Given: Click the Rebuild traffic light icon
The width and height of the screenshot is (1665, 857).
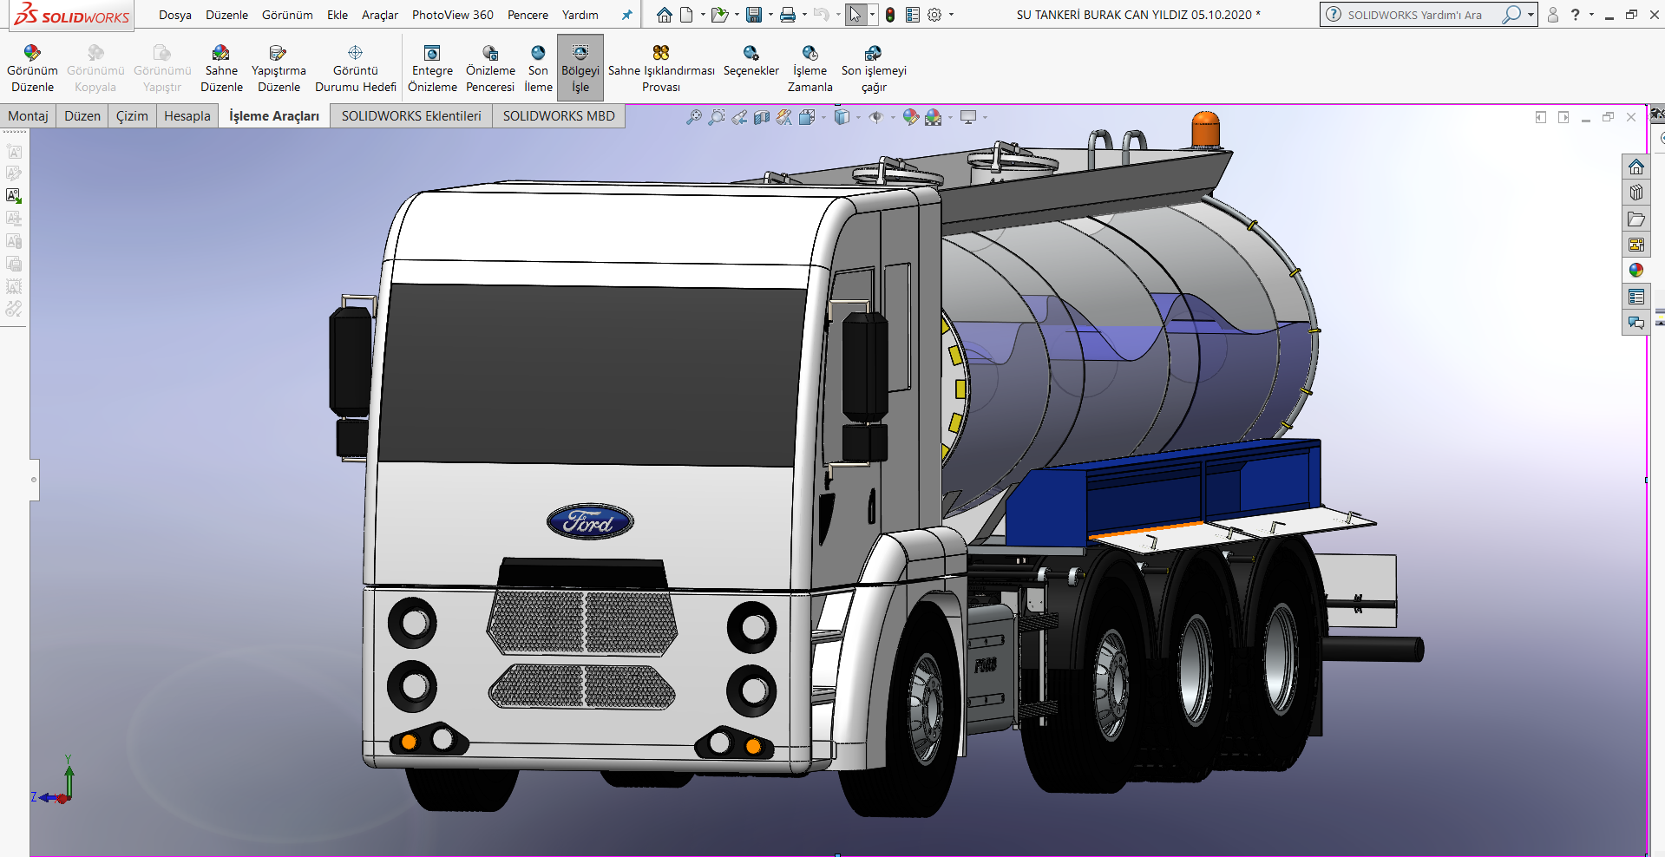Looking at the screenshot, I should coord(890,15).
